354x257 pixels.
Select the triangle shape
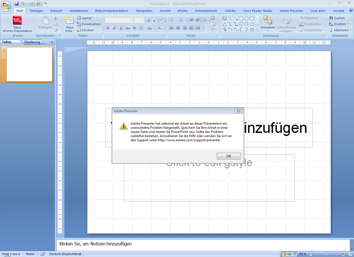tap(225, 24)
